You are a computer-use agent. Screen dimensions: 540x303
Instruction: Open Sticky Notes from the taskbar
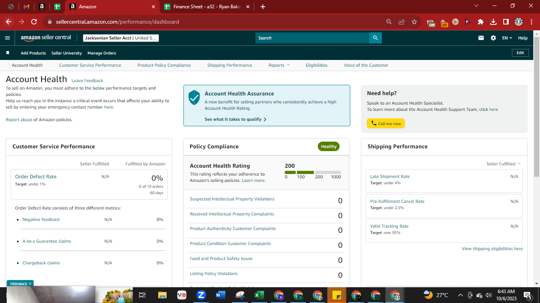(337, 295)
